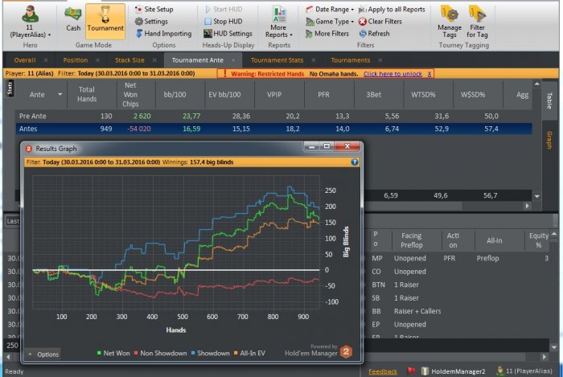Sort by All-In column header
563x377 pixels.
click(494, 240)
